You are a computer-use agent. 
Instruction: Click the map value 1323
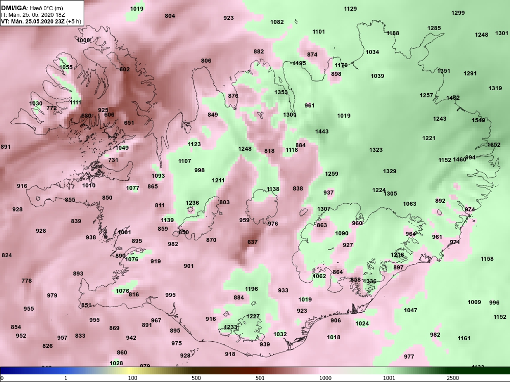(376, 150)
